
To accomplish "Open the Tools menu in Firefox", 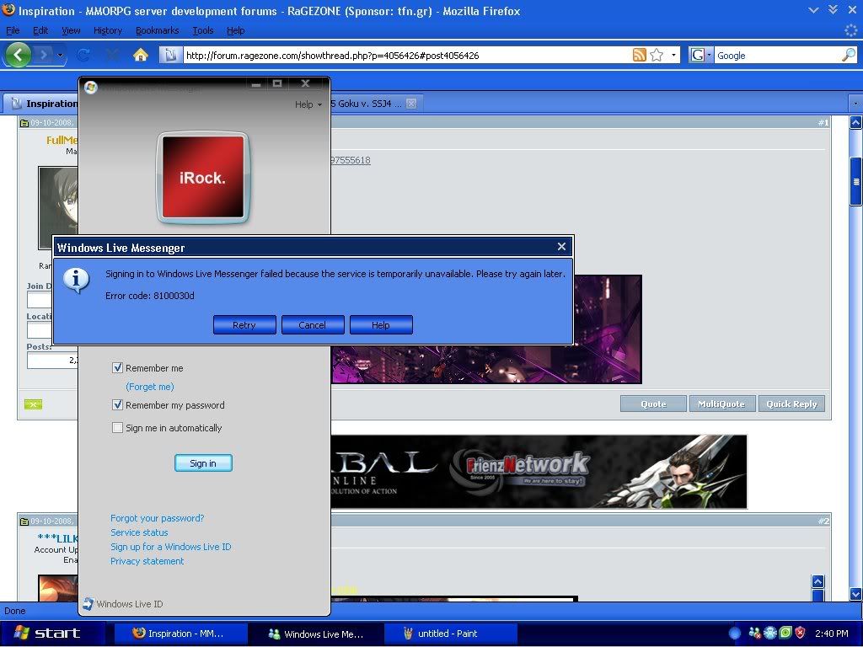I will click(202, 30).
